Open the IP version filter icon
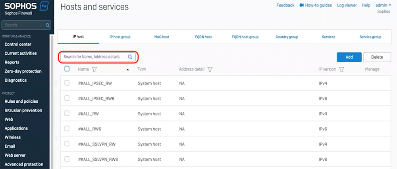397x169 pixels. pos(341,69)
